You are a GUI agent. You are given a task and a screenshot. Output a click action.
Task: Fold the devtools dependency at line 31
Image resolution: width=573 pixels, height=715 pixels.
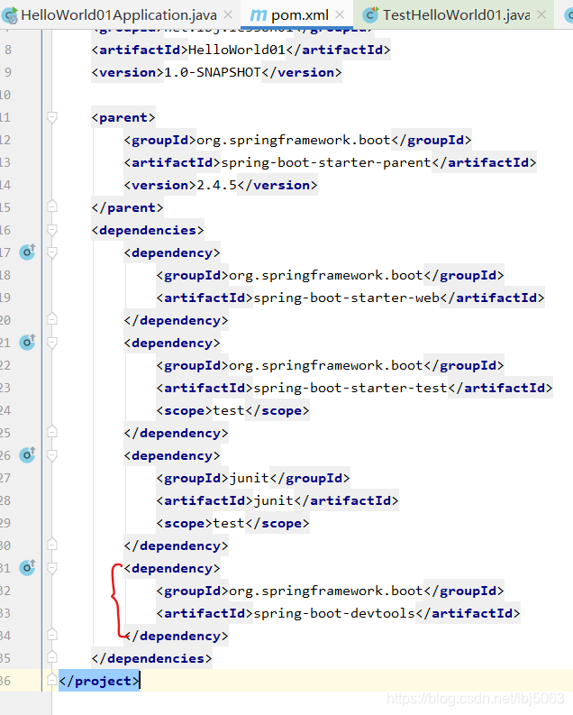[x=52, y=568]
